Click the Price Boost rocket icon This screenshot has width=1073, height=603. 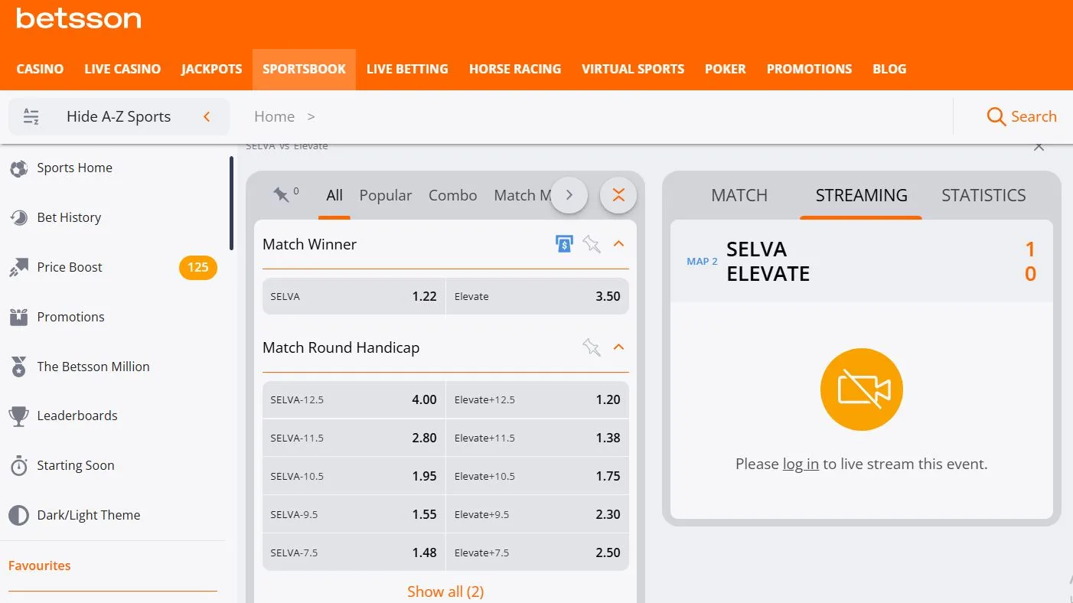tap(18, 268)
